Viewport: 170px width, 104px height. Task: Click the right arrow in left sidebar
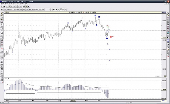[x=2, y=31]
